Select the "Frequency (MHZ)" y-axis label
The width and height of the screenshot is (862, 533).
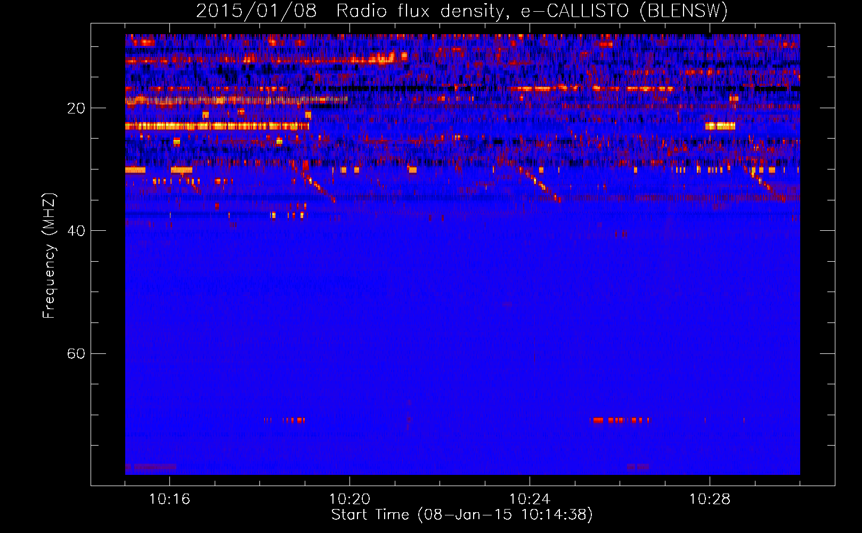tap(49, 256)
